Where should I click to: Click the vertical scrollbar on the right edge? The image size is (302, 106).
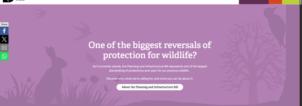tap(300, 53)
